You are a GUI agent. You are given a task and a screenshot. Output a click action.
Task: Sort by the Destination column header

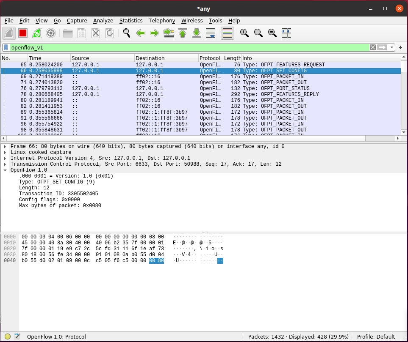pyautogui.click(x=166, y=58)
